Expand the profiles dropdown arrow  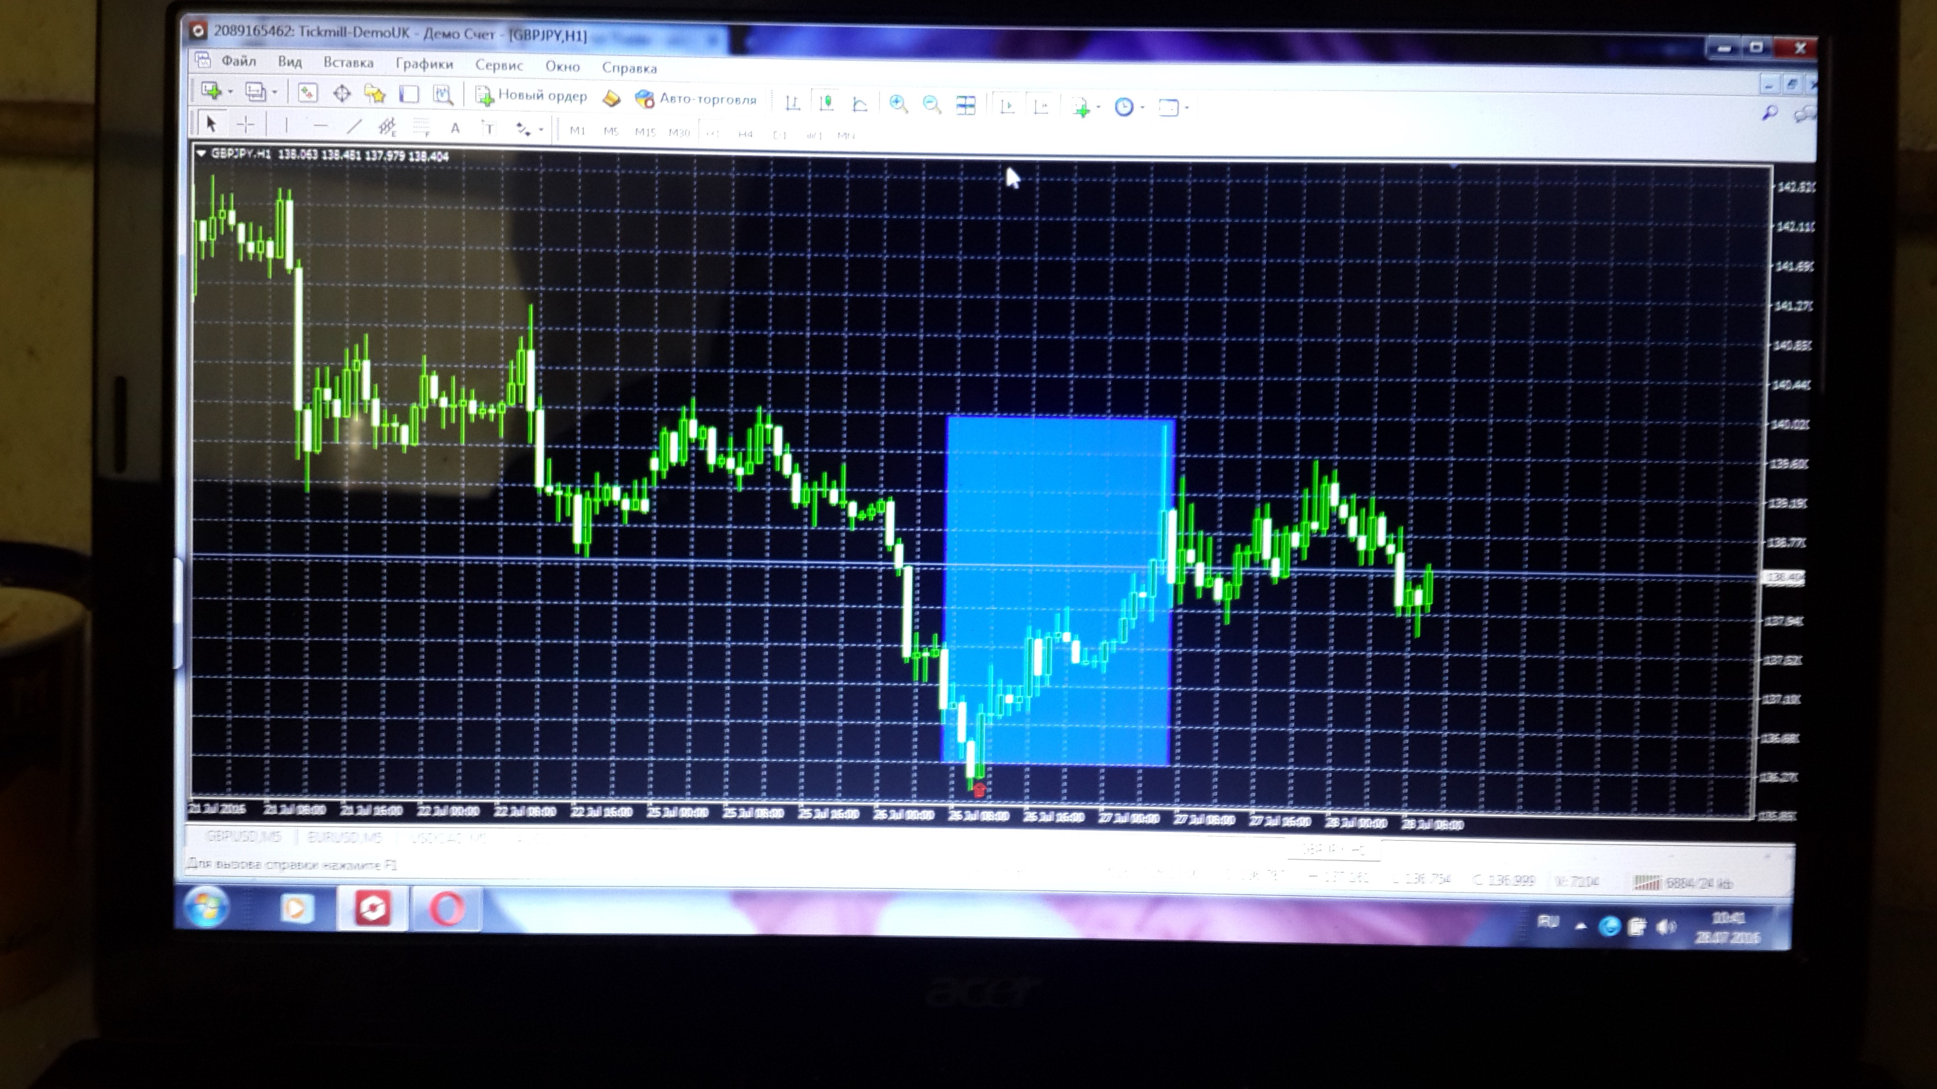point(275,92)
